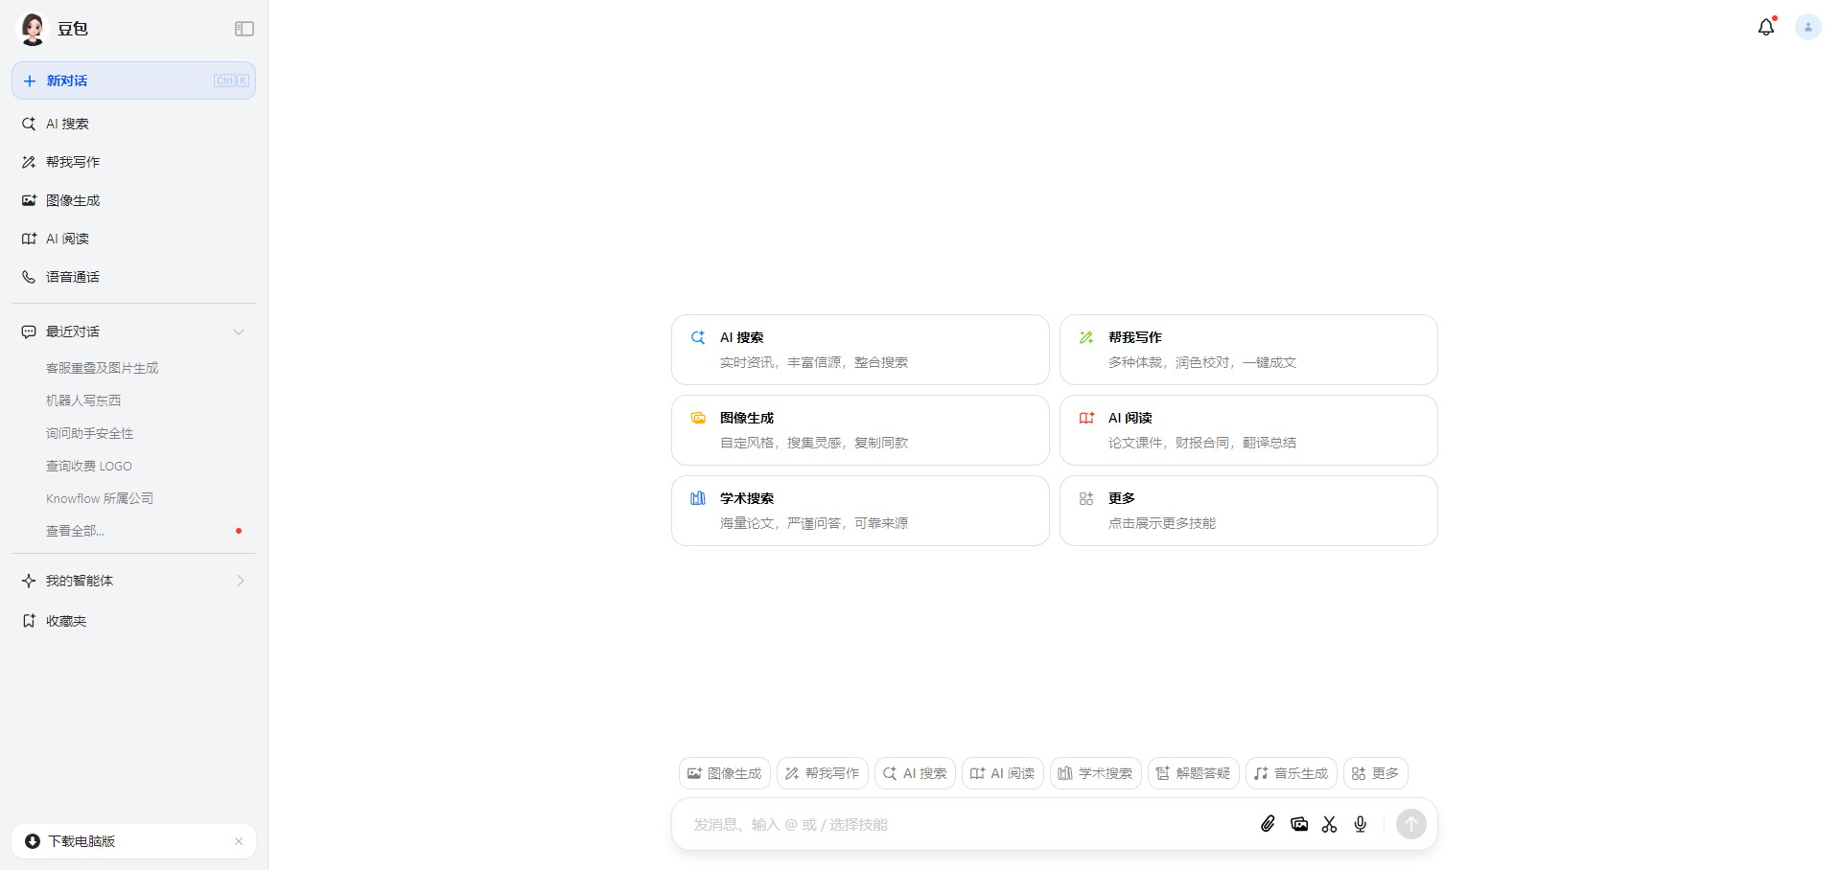Open the user profile avatar
The image size is (1841, 870).
(1808, 27)
